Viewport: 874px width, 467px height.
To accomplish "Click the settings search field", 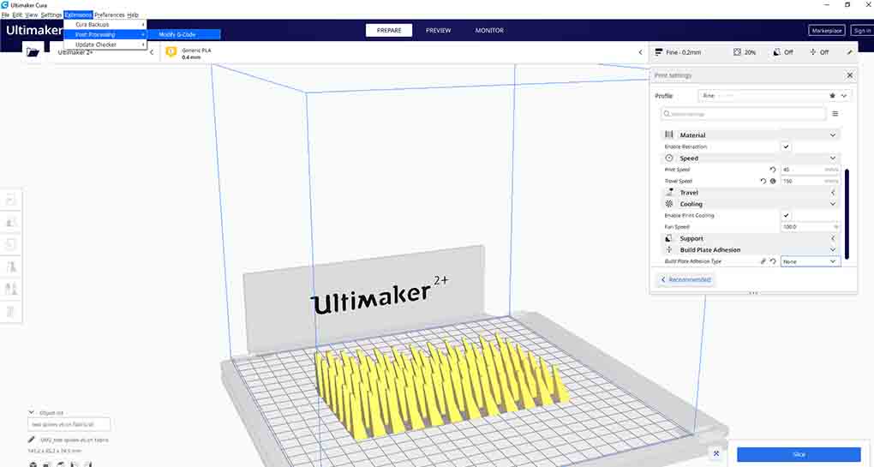I will tap(743, 114).
